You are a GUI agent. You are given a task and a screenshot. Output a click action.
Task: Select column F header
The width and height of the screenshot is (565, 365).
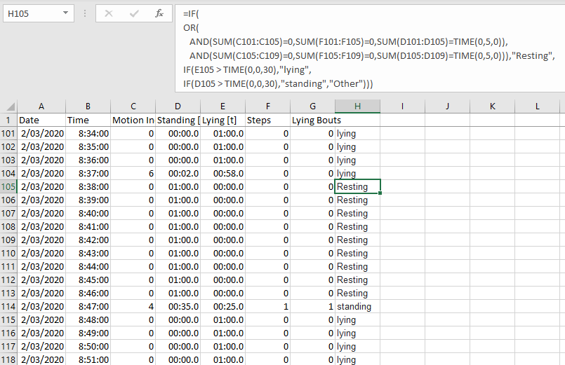(x=267, y=106)
